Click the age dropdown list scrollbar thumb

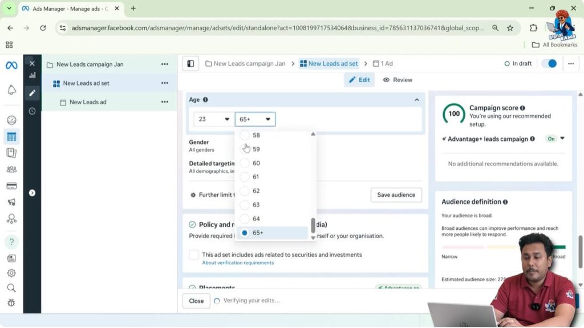[x=313, y=225]
